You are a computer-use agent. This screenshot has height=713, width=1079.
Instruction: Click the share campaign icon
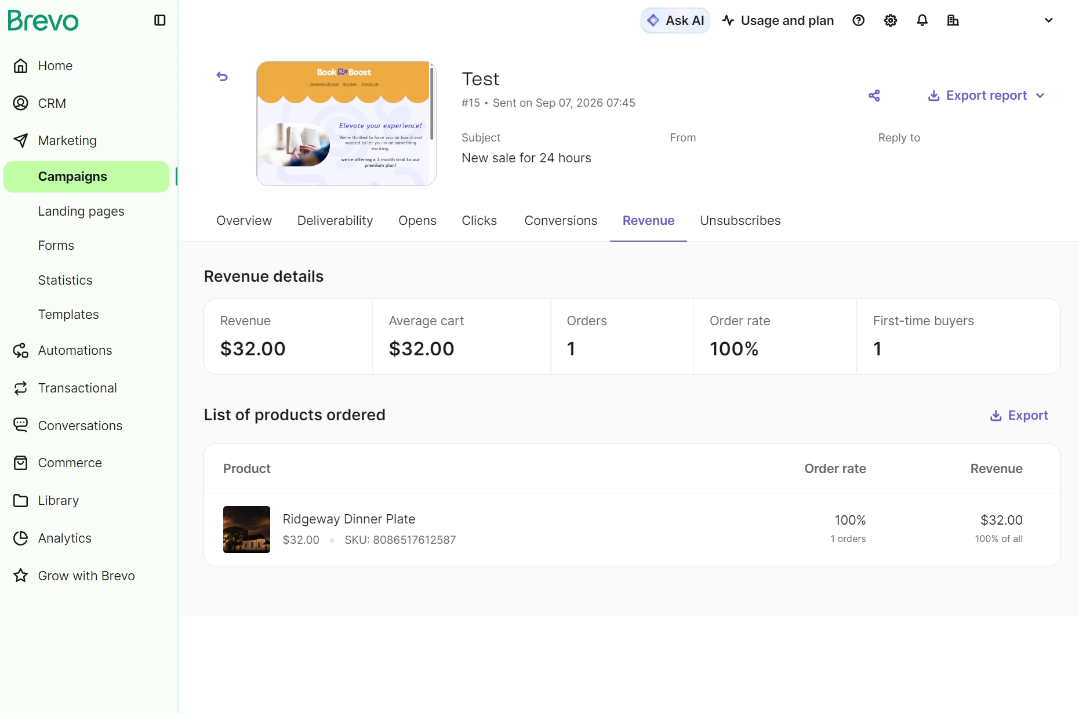click(x=874, y=96)
